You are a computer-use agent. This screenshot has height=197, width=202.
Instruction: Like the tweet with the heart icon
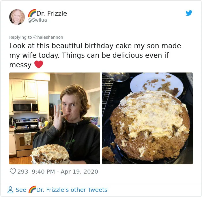pyautogui.click(x=13, y=171)
